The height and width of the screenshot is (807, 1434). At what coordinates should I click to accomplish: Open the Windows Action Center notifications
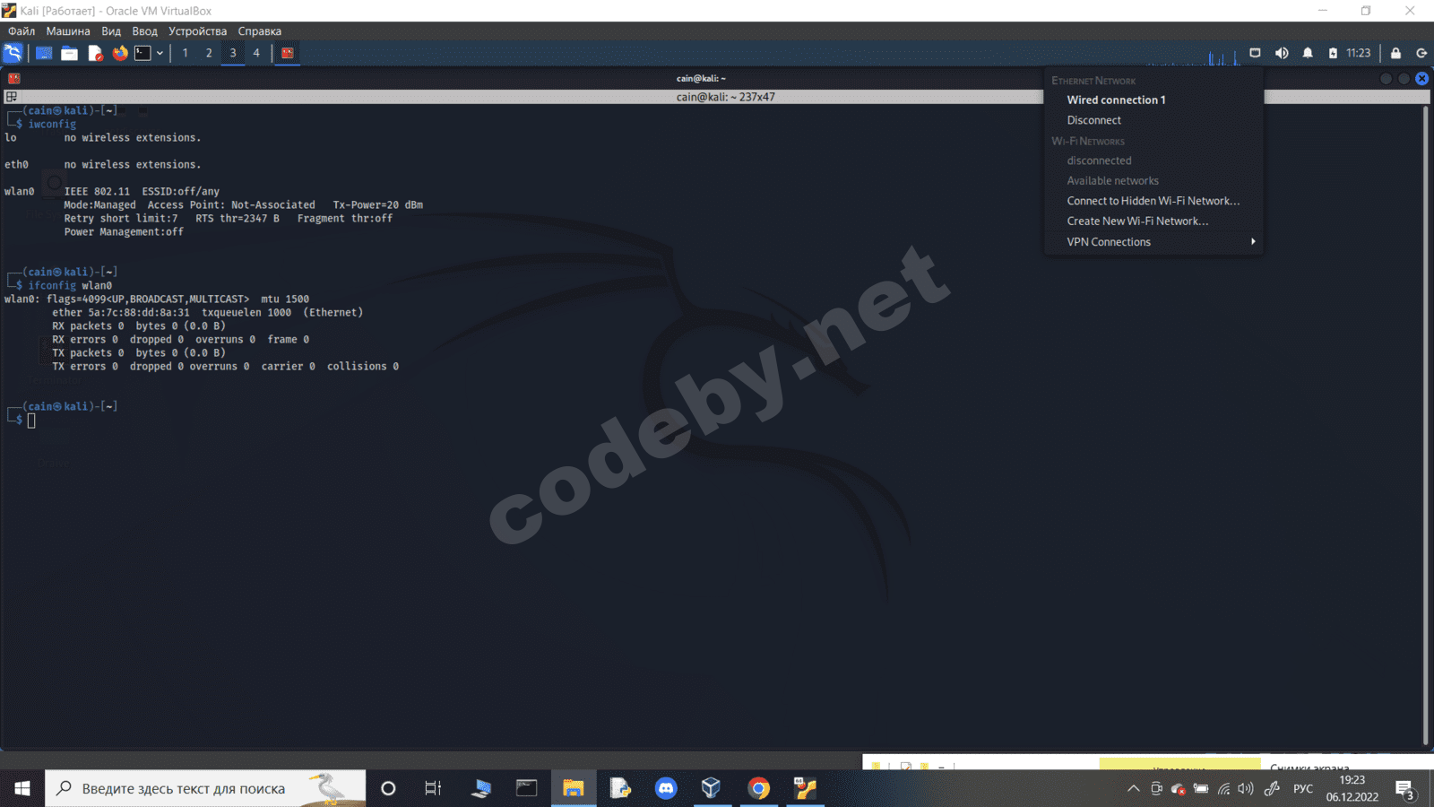pos(1404,789)
